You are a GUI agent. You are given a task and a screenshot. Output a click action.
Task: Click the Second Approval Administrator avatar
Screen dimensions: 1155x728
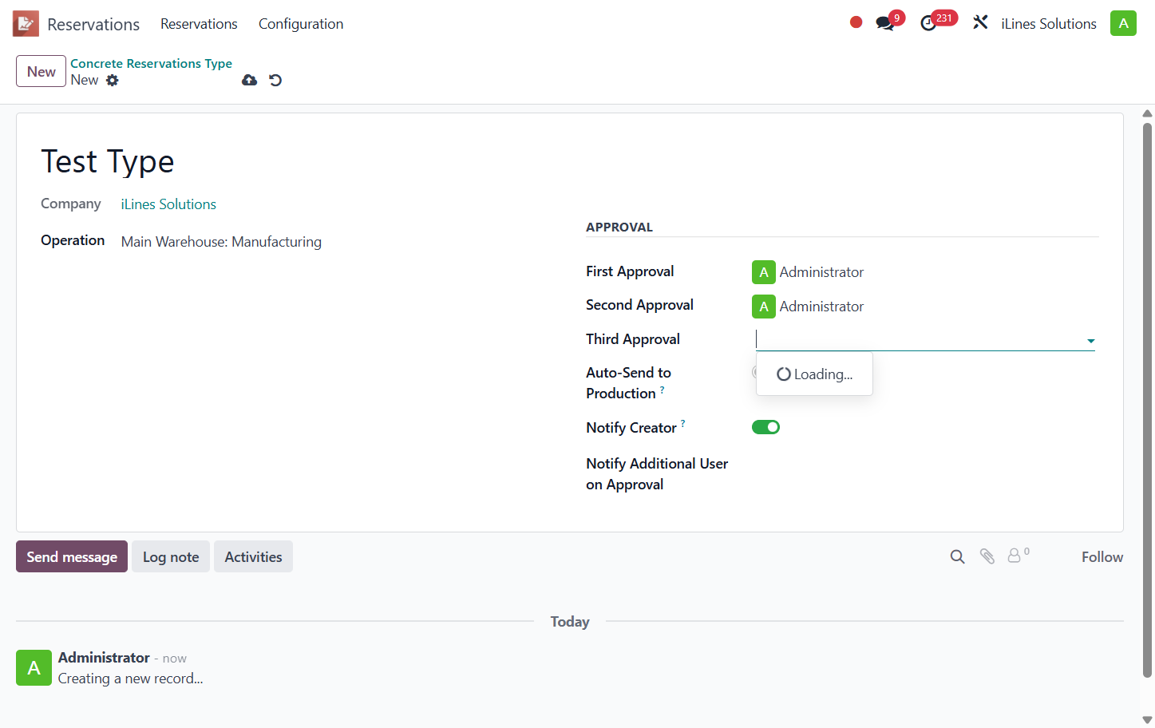tap(764, 307)
